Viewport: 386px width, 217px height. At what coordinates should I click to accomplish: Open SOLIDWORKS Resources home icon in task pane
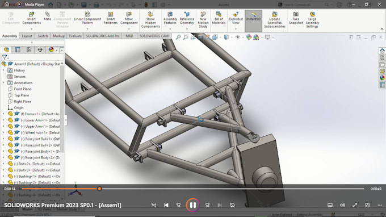(x=382, y=51)
